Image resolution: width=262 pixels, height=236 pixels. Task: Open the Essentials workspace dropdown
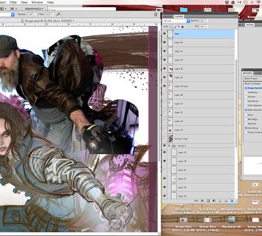(x=33, y=9)
